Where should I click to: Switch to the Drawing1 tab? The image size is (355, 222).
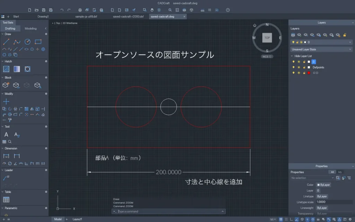click(43, 17)
